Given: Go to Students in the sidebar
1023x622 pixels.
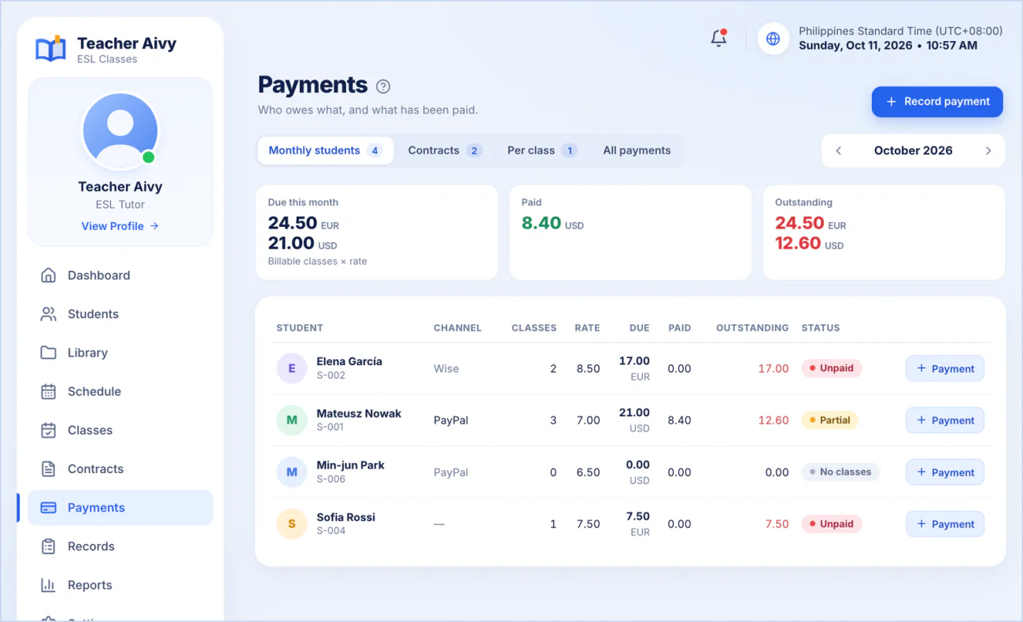Looking at the screenshot, I should (x=120, y=314).
